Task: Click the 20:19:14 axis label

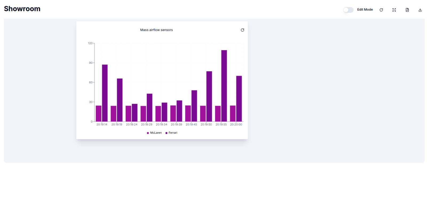Action: pos(102,124)
